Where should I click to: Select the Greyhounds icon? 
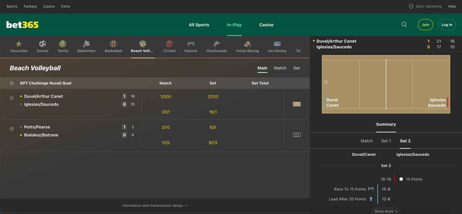pyautogui.click(x=217, y=44)
